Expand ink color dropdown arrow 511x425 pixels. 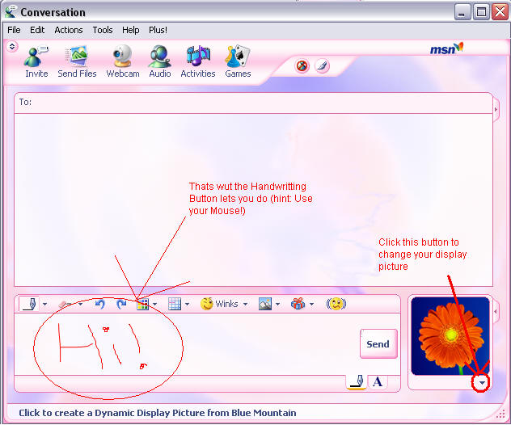tap(154, 304)
